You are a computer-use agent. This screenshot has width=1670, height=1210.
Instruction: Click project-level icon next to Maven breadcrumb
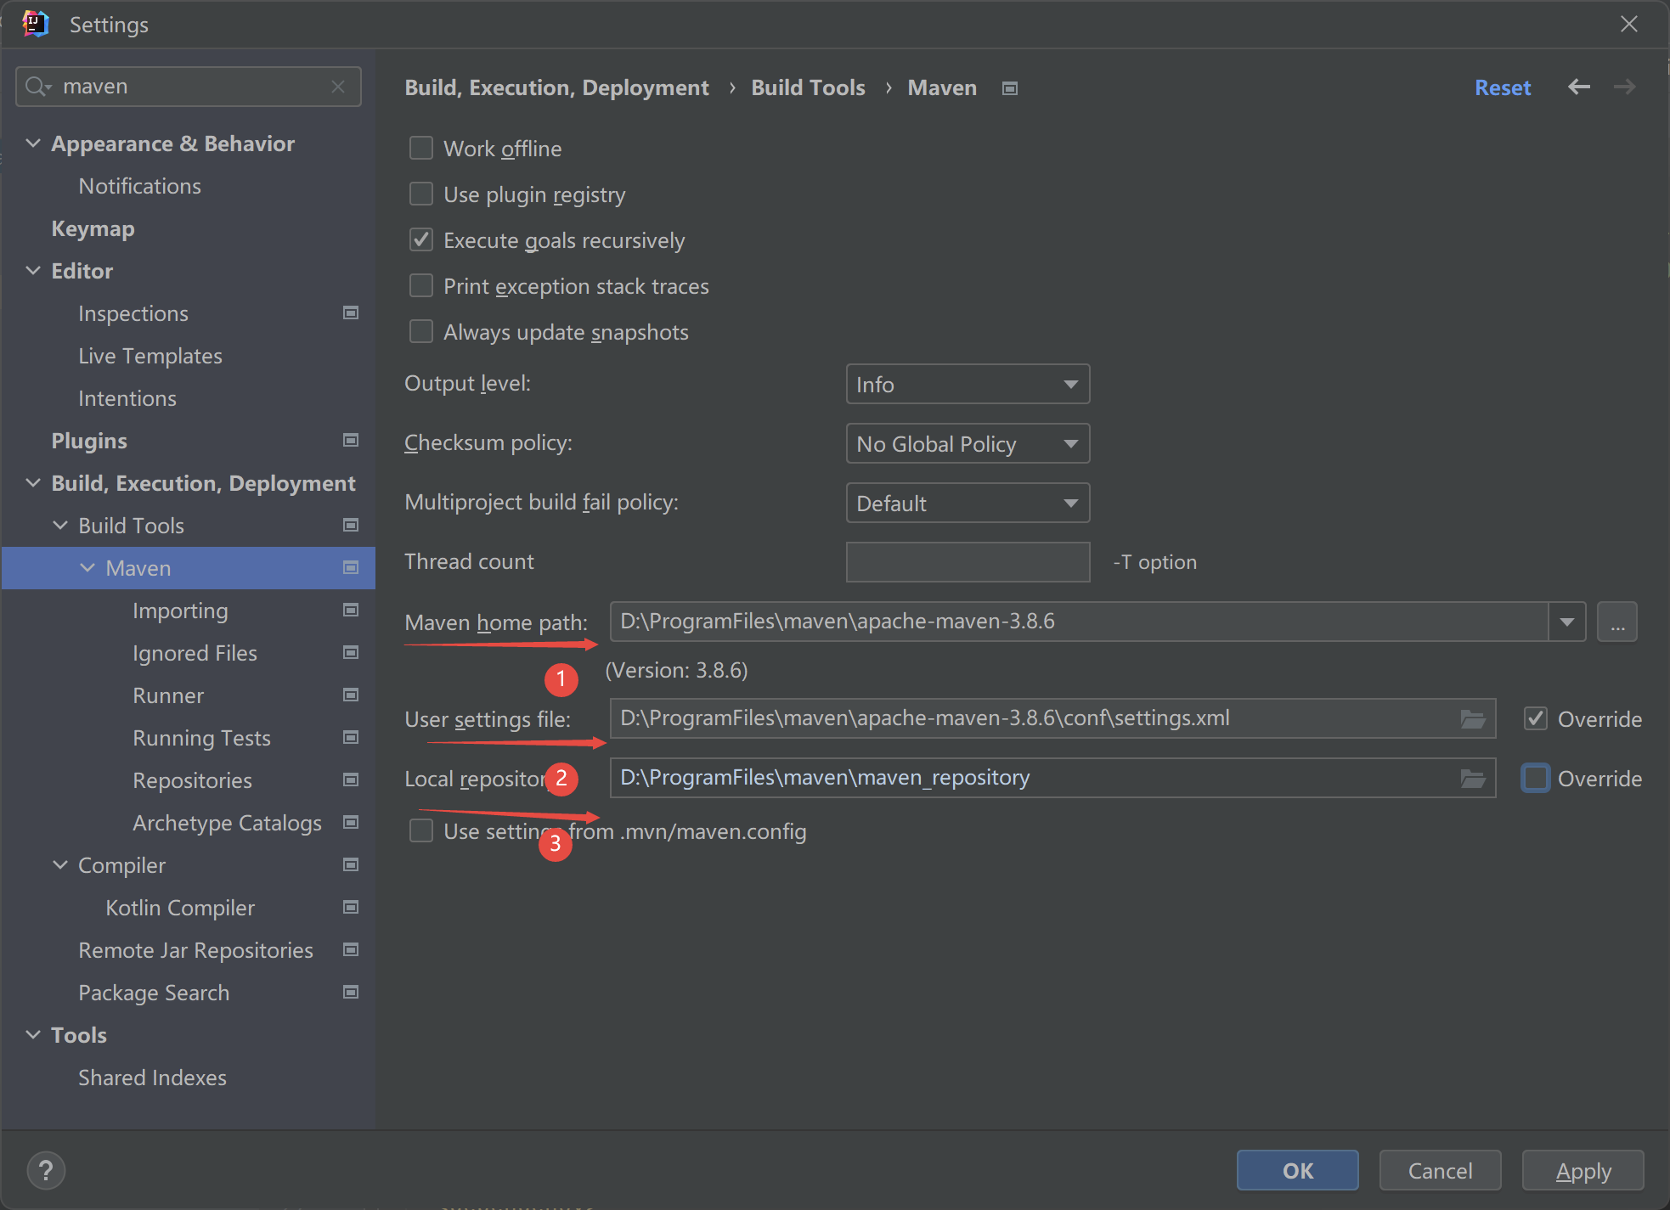click(1010, 88)
